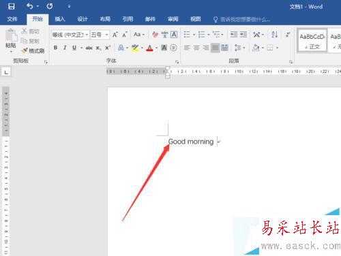Open the 字体 dialog launcher

tap(177, 62)
